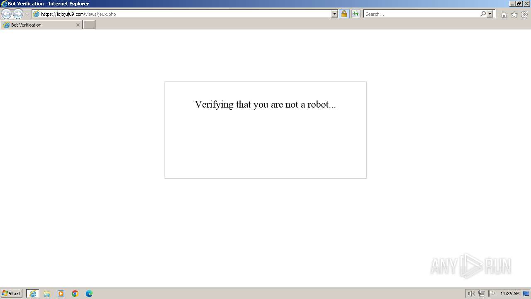
Task: Open Home page via house icon
Action: (x=504, y=15)
